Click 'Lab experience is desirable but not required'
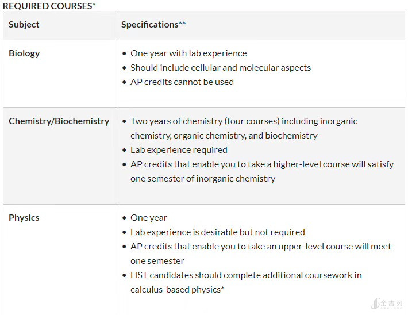This screenshot has height=315, width=408. coord(218,232)
